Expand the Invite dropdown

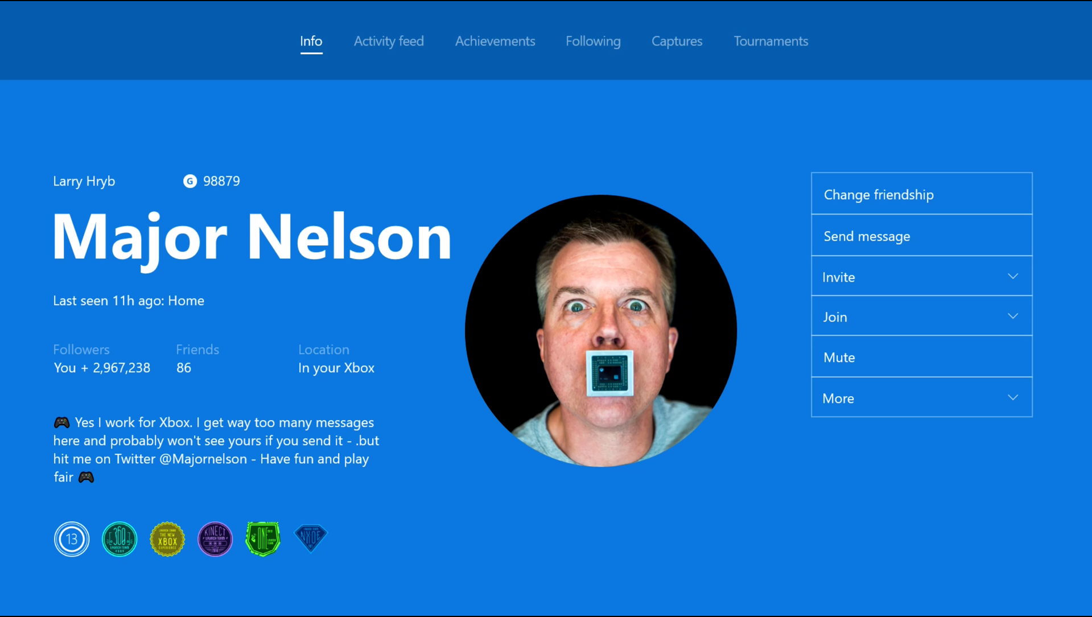pos(921,277)
